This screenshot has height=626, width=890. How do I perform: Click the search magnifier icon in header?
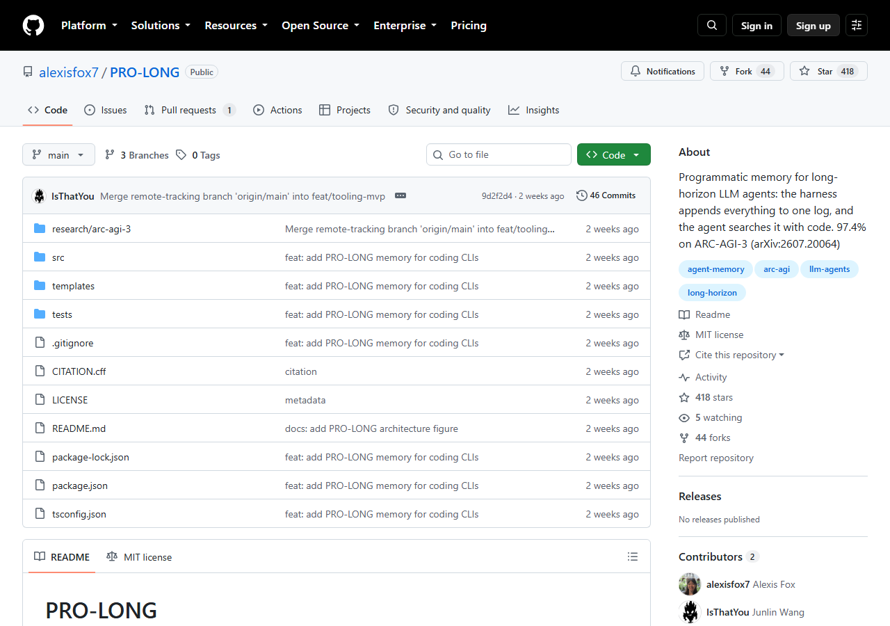click(712, 26)
